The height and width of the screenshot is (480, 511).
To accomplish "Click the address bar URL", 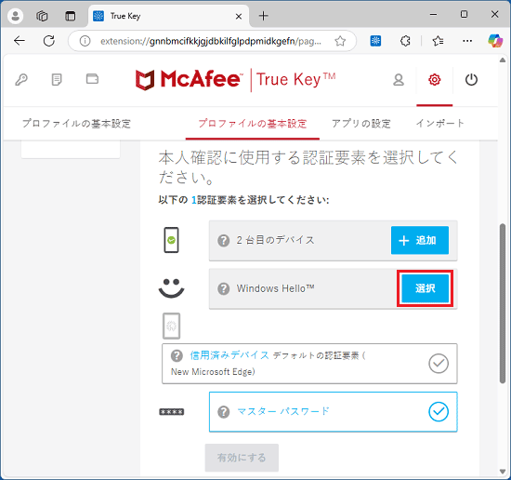I will click(211, 41).
